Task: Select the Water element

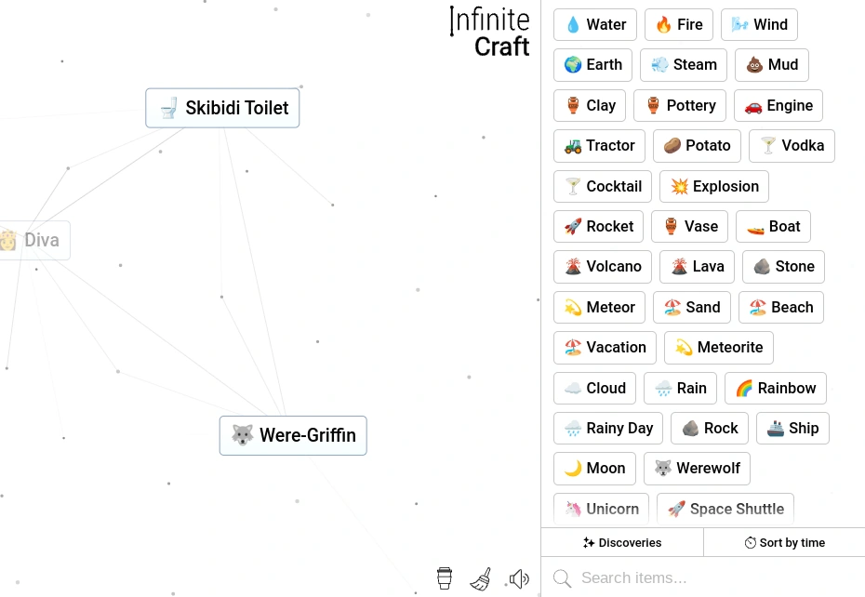Action: (594, 24)
